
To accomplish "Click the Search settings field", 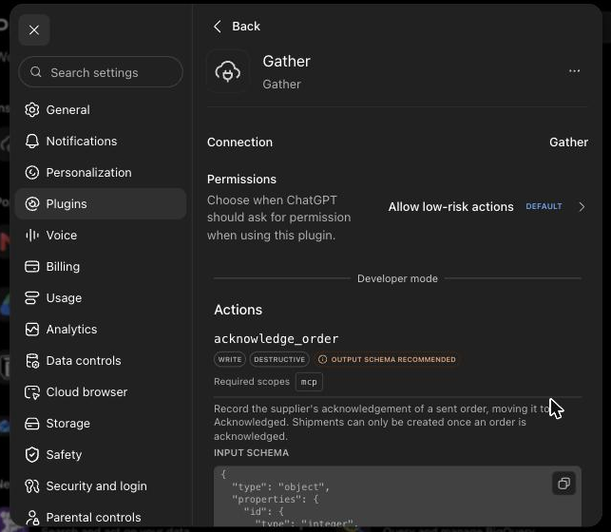I will 101,72.
